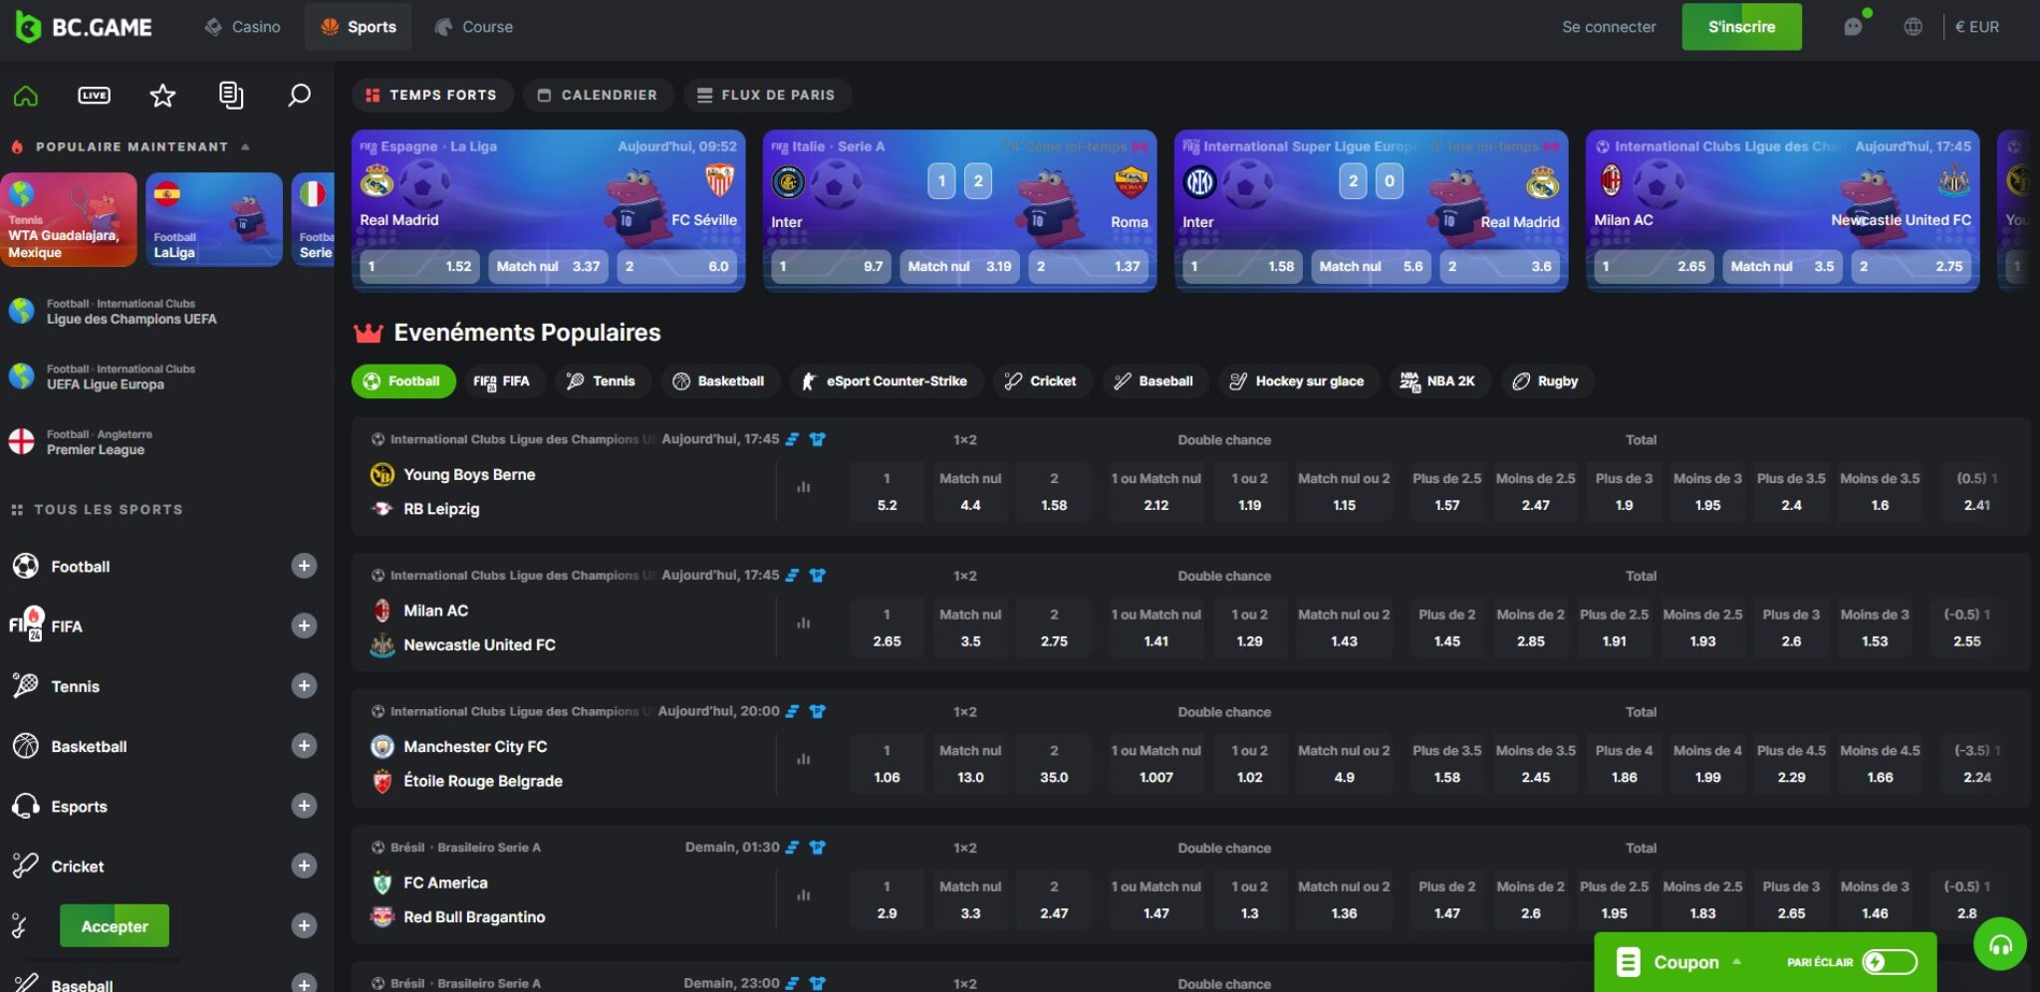Screen dimensions: 2040x992
Task: Expand the Esports sport with plus button
Action: pyautogui.click(x=304, y=805)
